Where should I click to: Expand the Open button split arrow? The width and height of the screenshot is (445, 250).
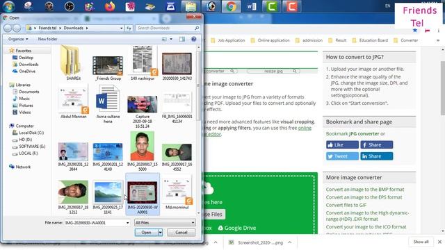coord(161,233)
